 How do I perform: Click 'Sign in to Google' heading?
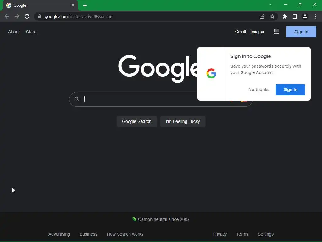(251, 56)
